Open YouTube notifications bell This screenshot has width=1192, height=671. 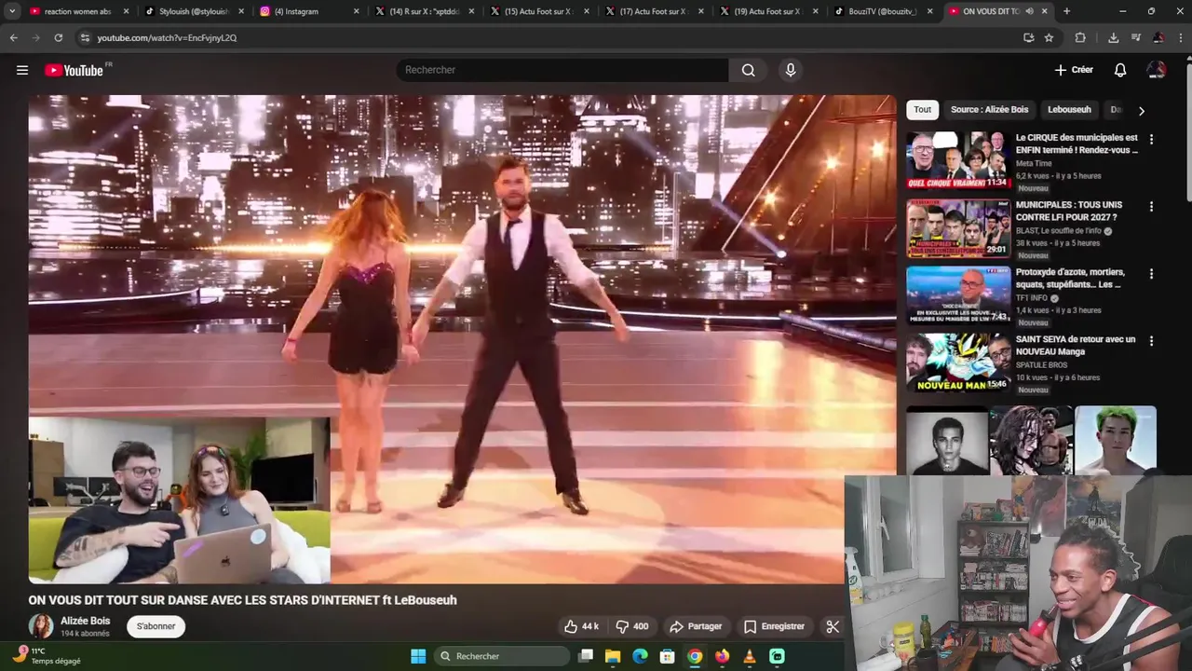click(1120, 70)
